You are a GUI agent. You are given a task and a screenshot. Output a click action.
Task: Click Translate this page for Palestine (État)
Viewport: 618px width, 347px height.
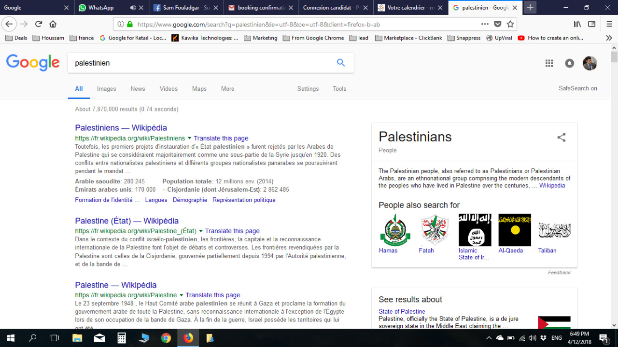tap(232, 231)
